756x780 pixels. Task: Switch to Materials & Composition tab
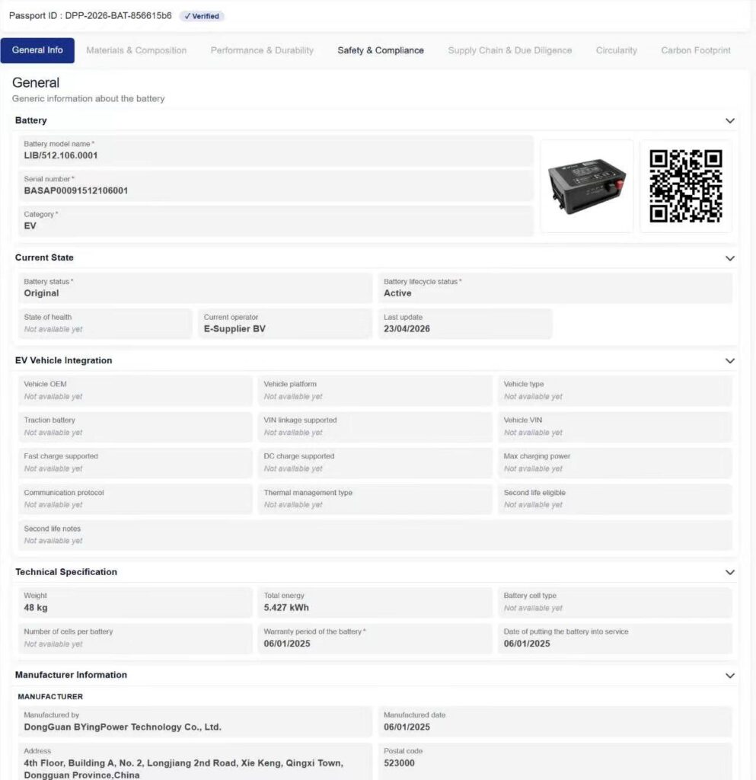[136, 50]
